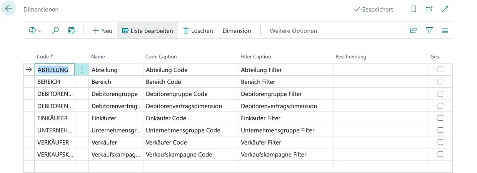Click the back arrow button
Viewport: 477px width, 173px height.
tap(8, 9)
